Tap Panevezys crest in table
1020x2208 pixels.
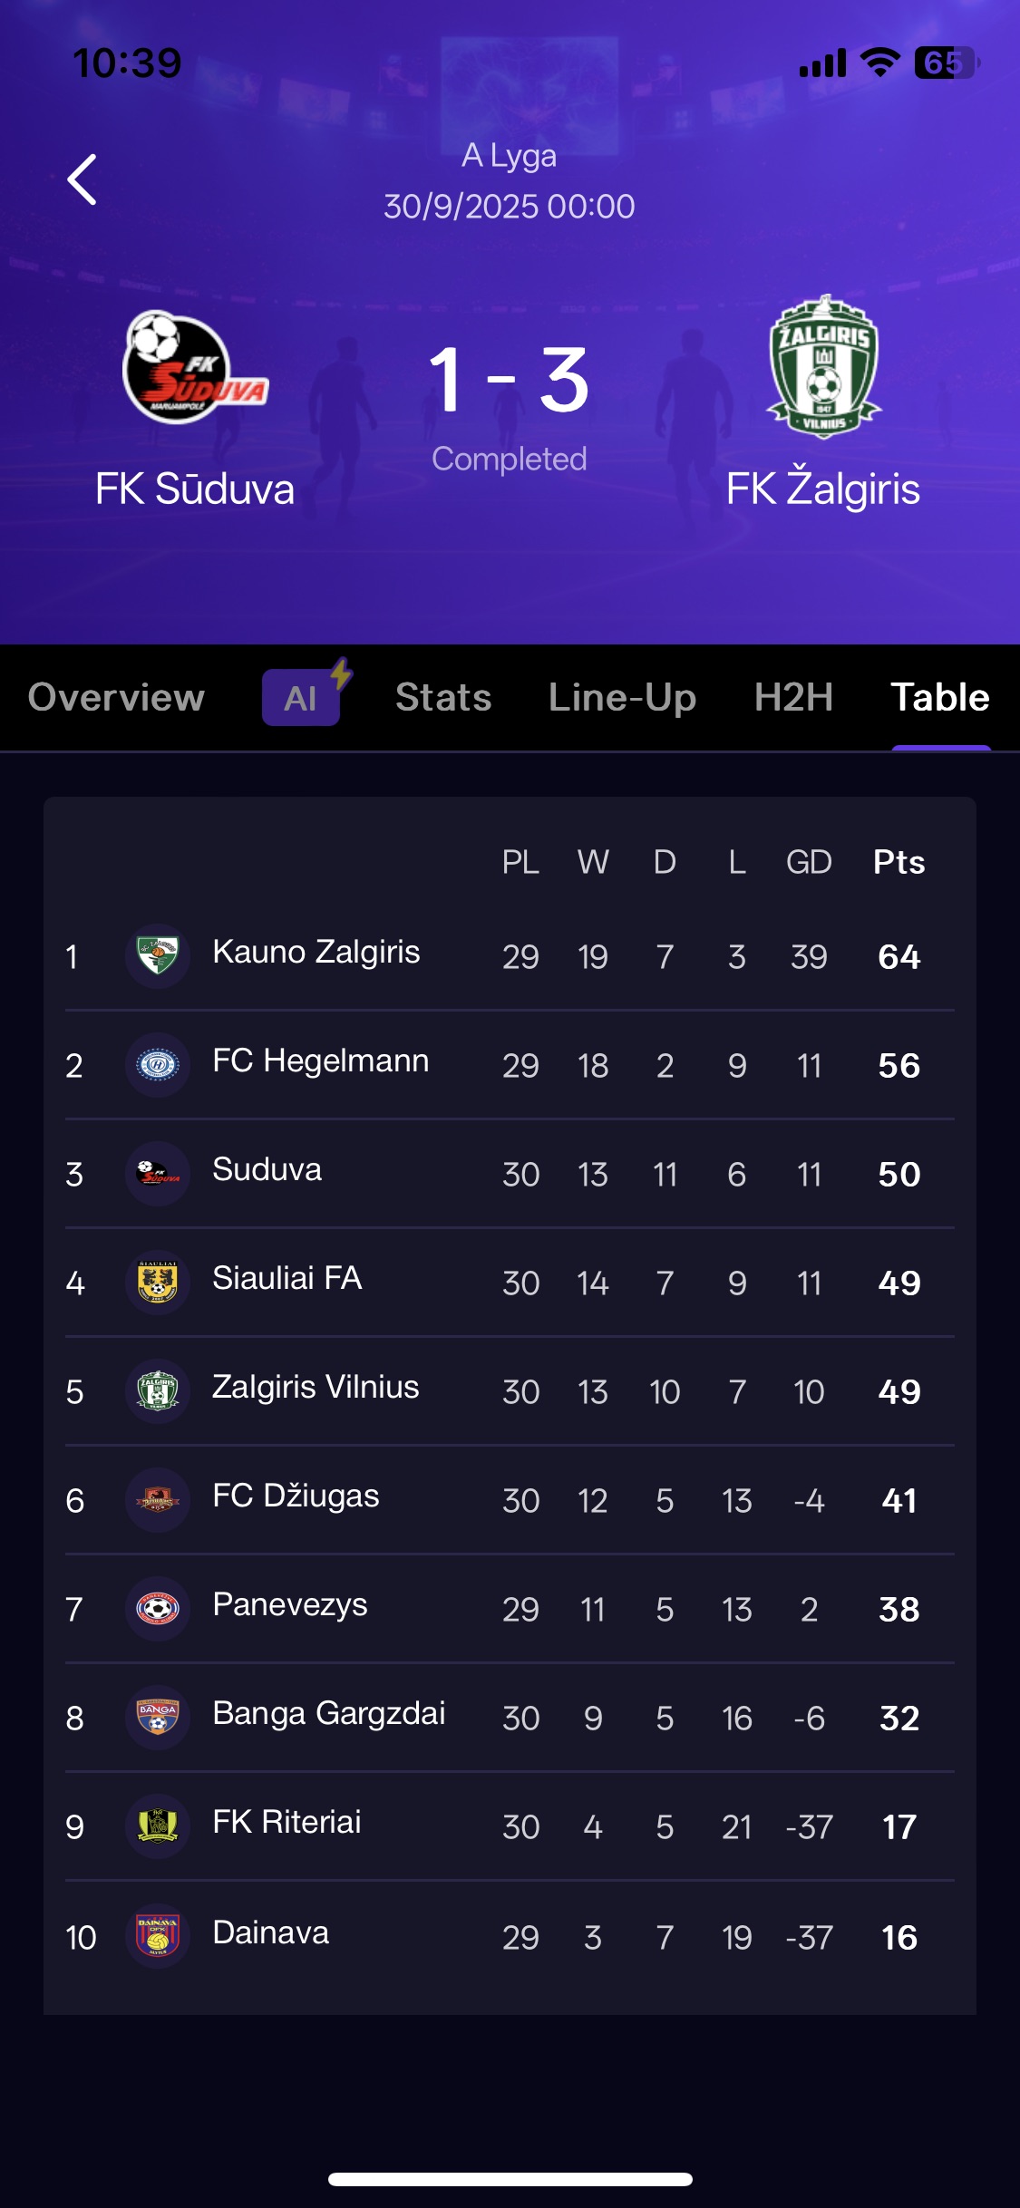click(x=158, y=1608)
